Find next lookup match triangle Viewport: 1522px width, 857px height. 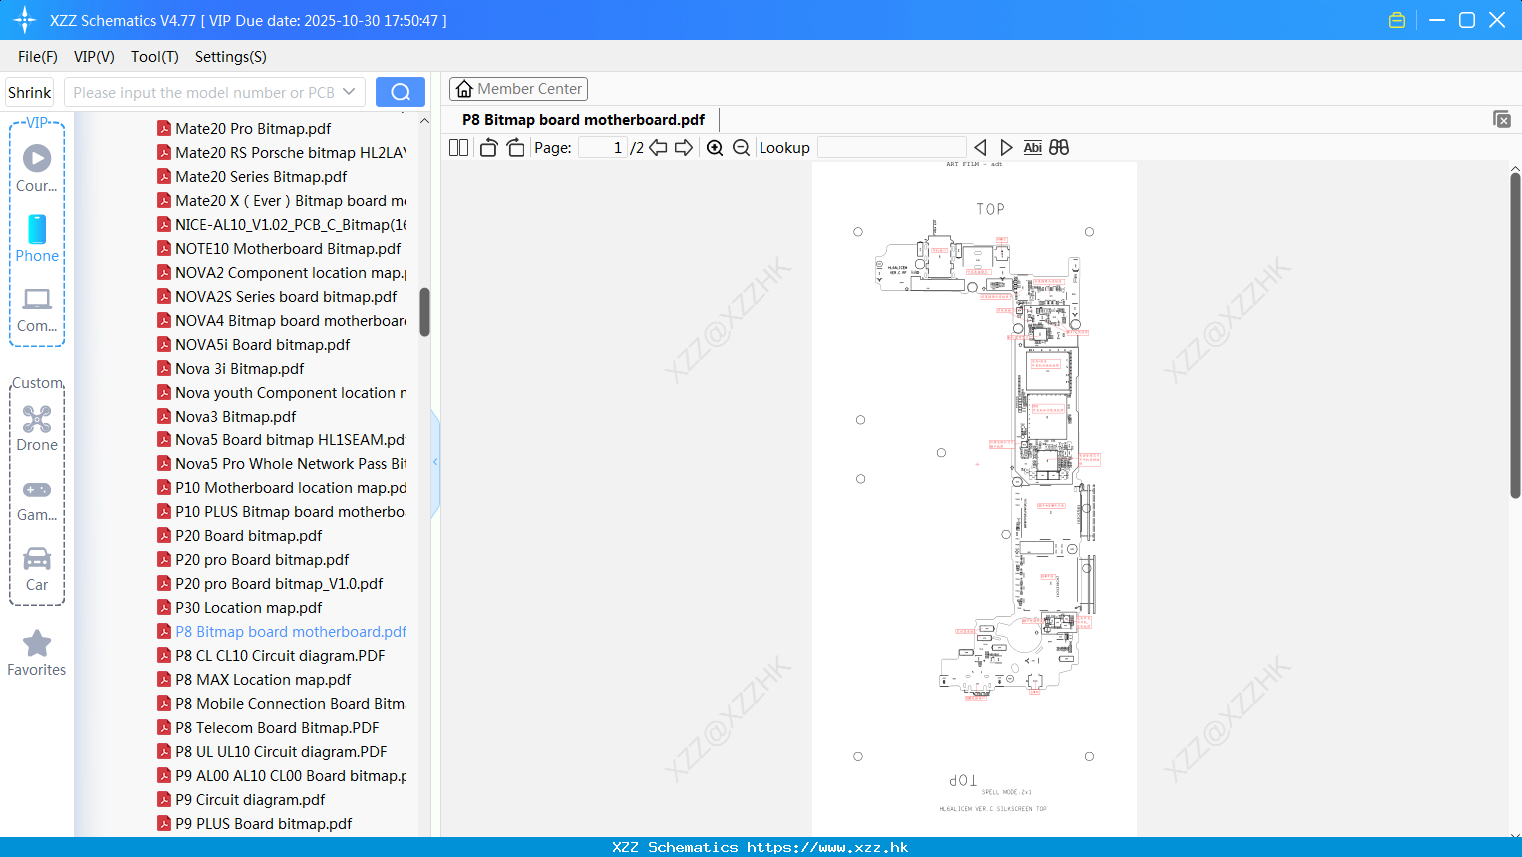(1006, 148)
